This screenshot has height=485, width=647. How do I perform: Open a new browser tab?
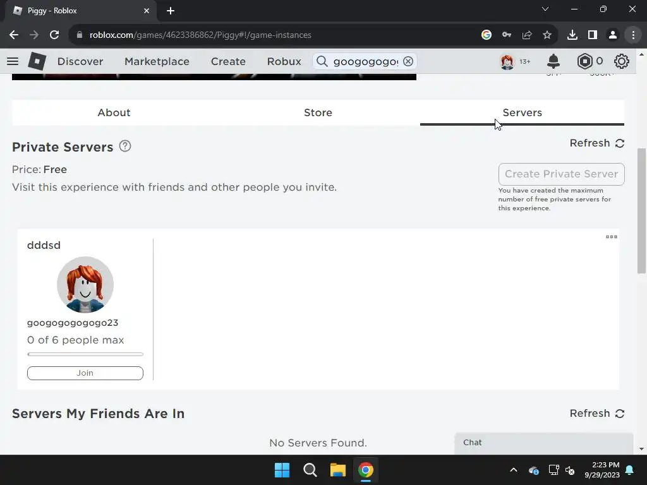pyautogui.click(x=171, y=11)
